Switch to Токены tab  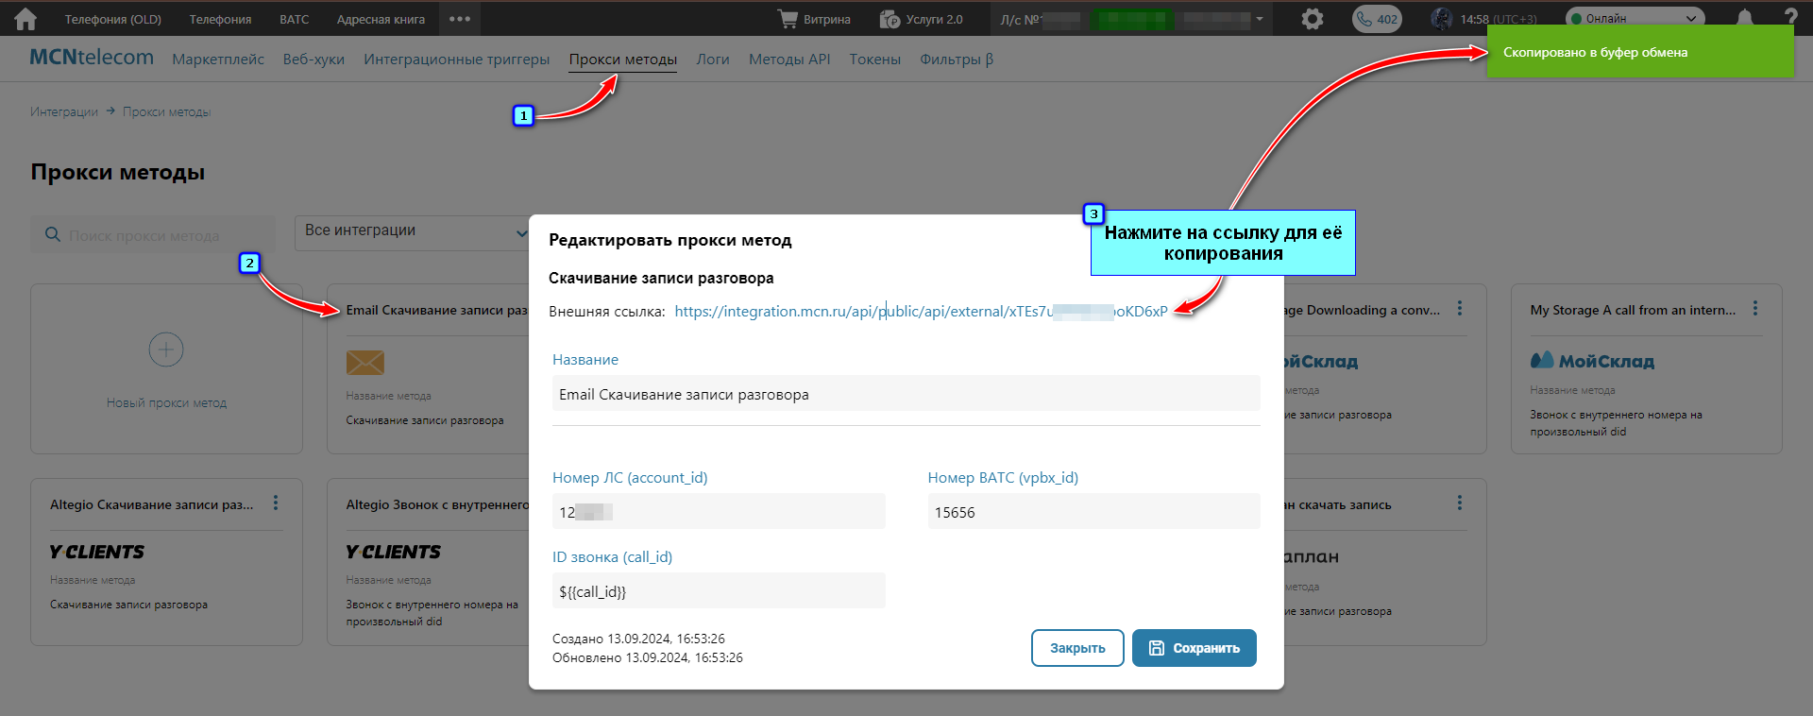(x=874, y=60)
